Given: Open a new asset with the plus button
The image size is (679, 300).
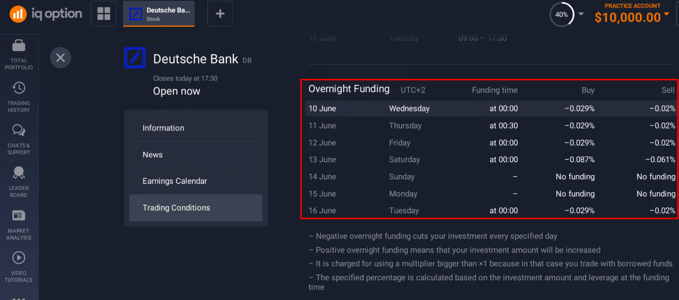Looking at the screenshot, I should (220, 13).
